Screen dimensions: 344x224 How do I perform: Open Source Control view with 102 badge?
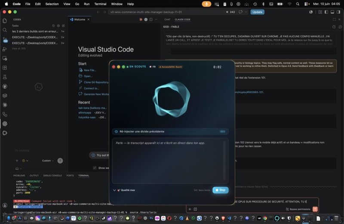[5, 40]
